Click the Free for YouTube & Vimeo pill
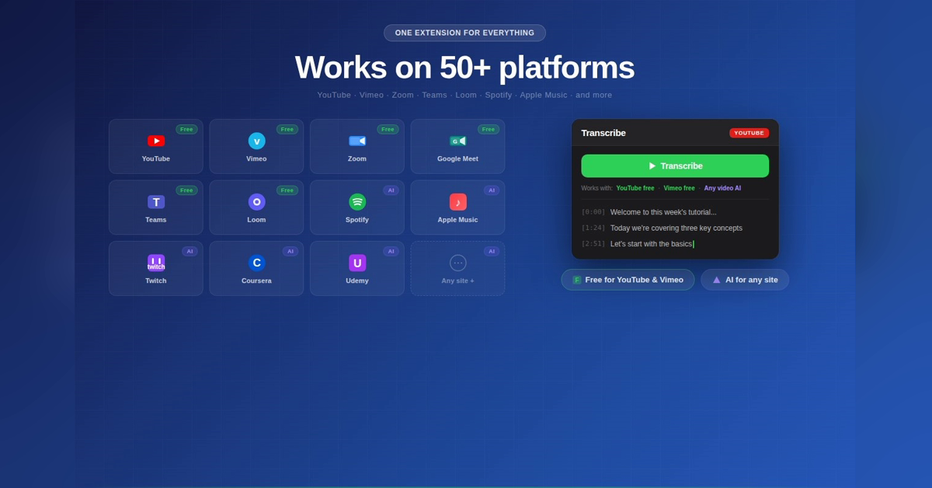932x488 pixels. tap(628, 280)
